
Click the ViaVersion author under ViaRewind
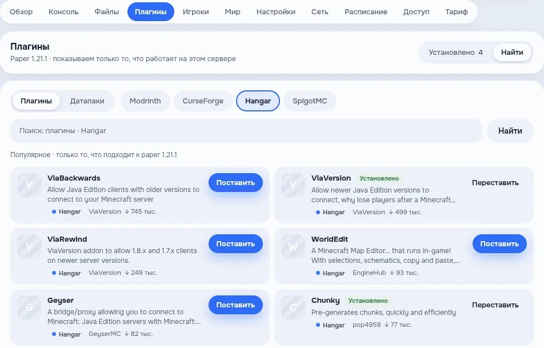[x=105, y=273]
